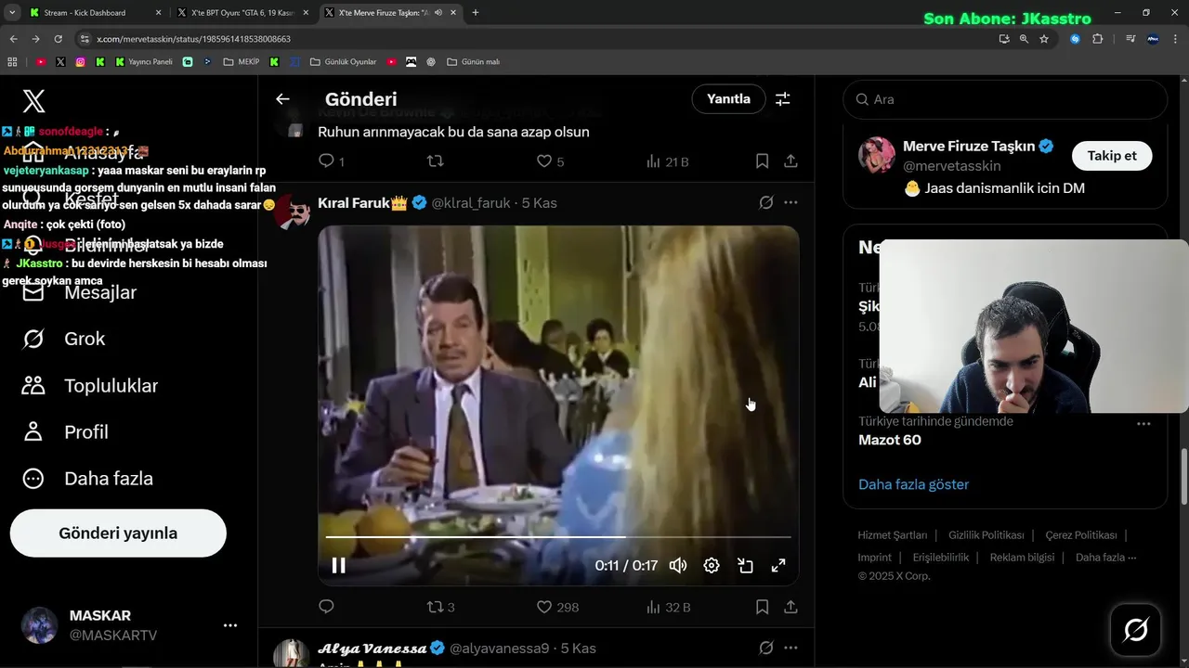Share the Kıral Faruk post

tap(790, 607)
